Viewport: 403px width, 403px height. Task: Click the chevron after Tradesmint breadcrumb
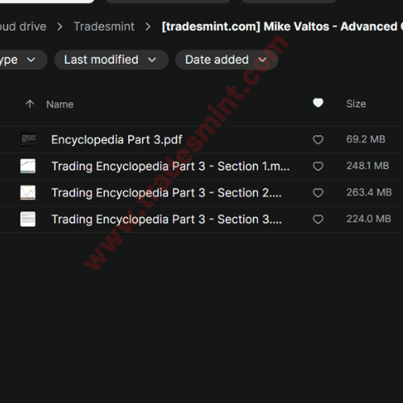click(x=148, y=27)
